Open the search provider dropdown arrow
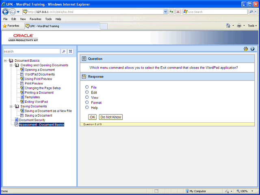This screenshot has width=260, height=195. point(256,12)
